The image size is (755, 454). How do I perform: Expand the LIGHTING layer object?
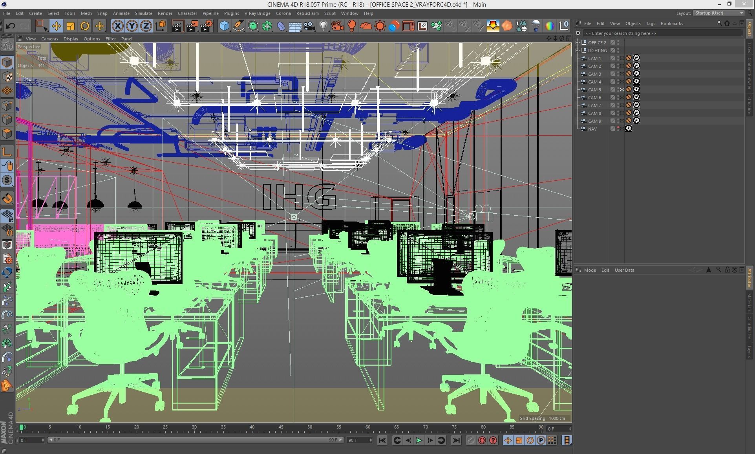(x=578, y=50)
